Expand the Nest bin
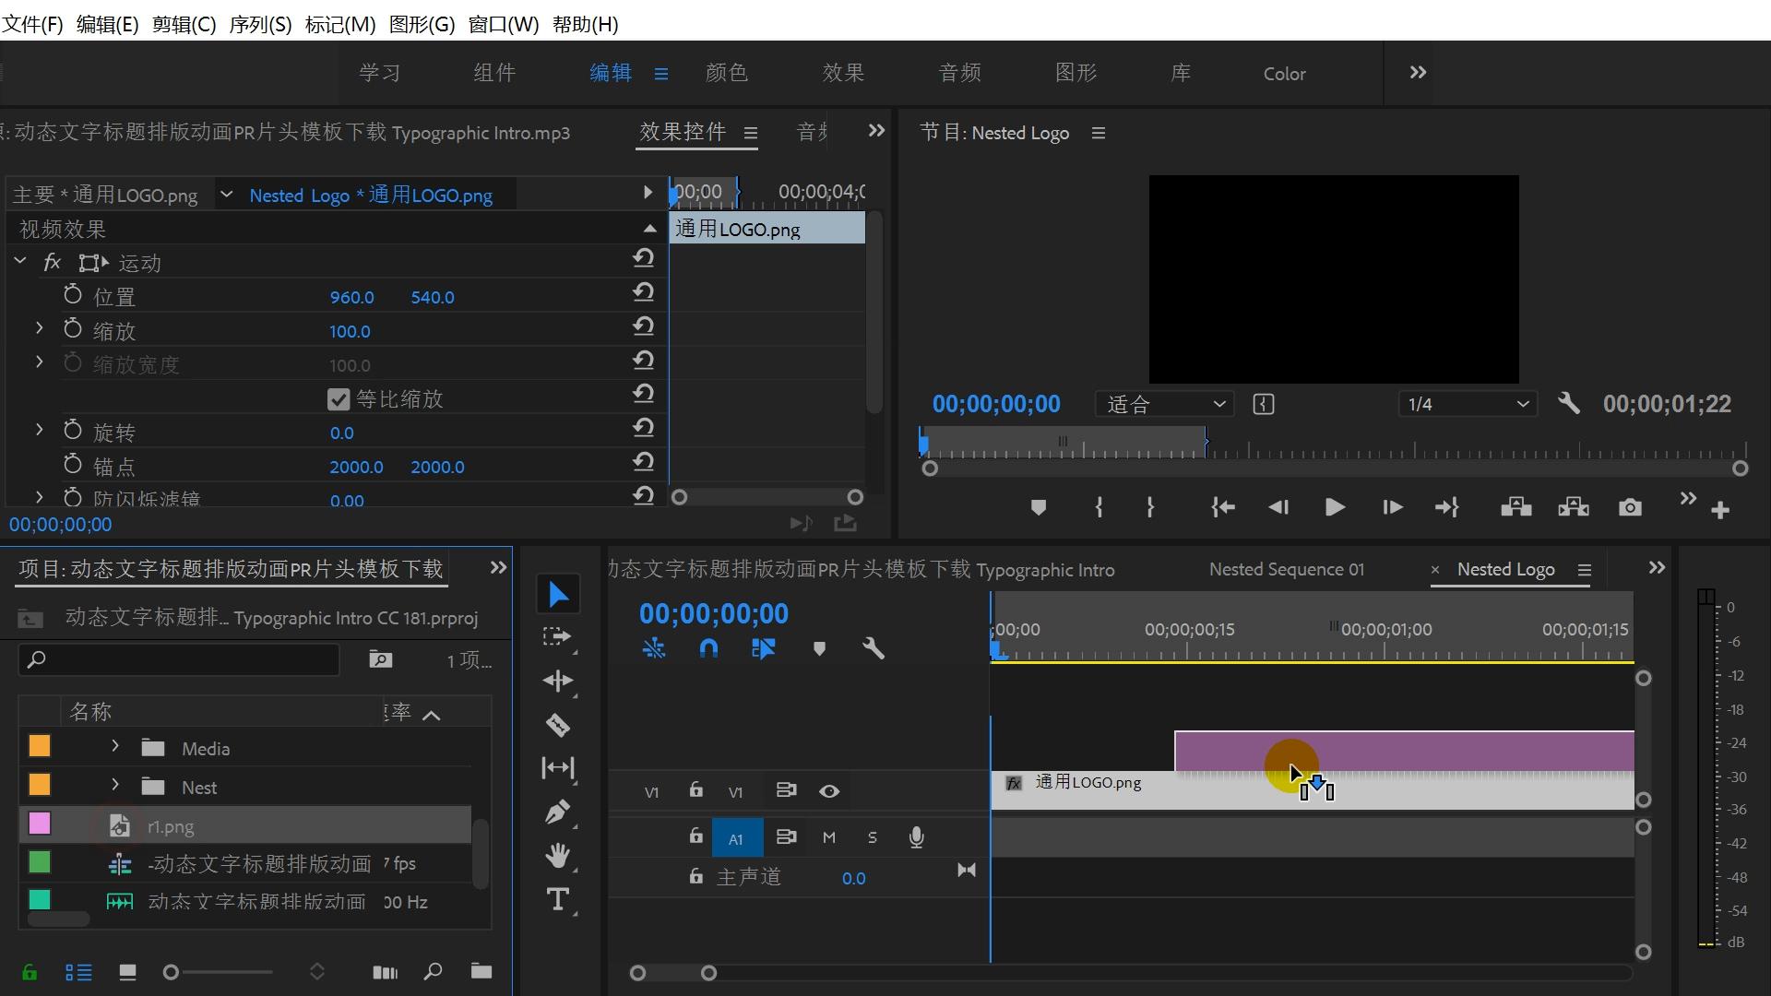 pyautogui.click(x=115, y=785)
